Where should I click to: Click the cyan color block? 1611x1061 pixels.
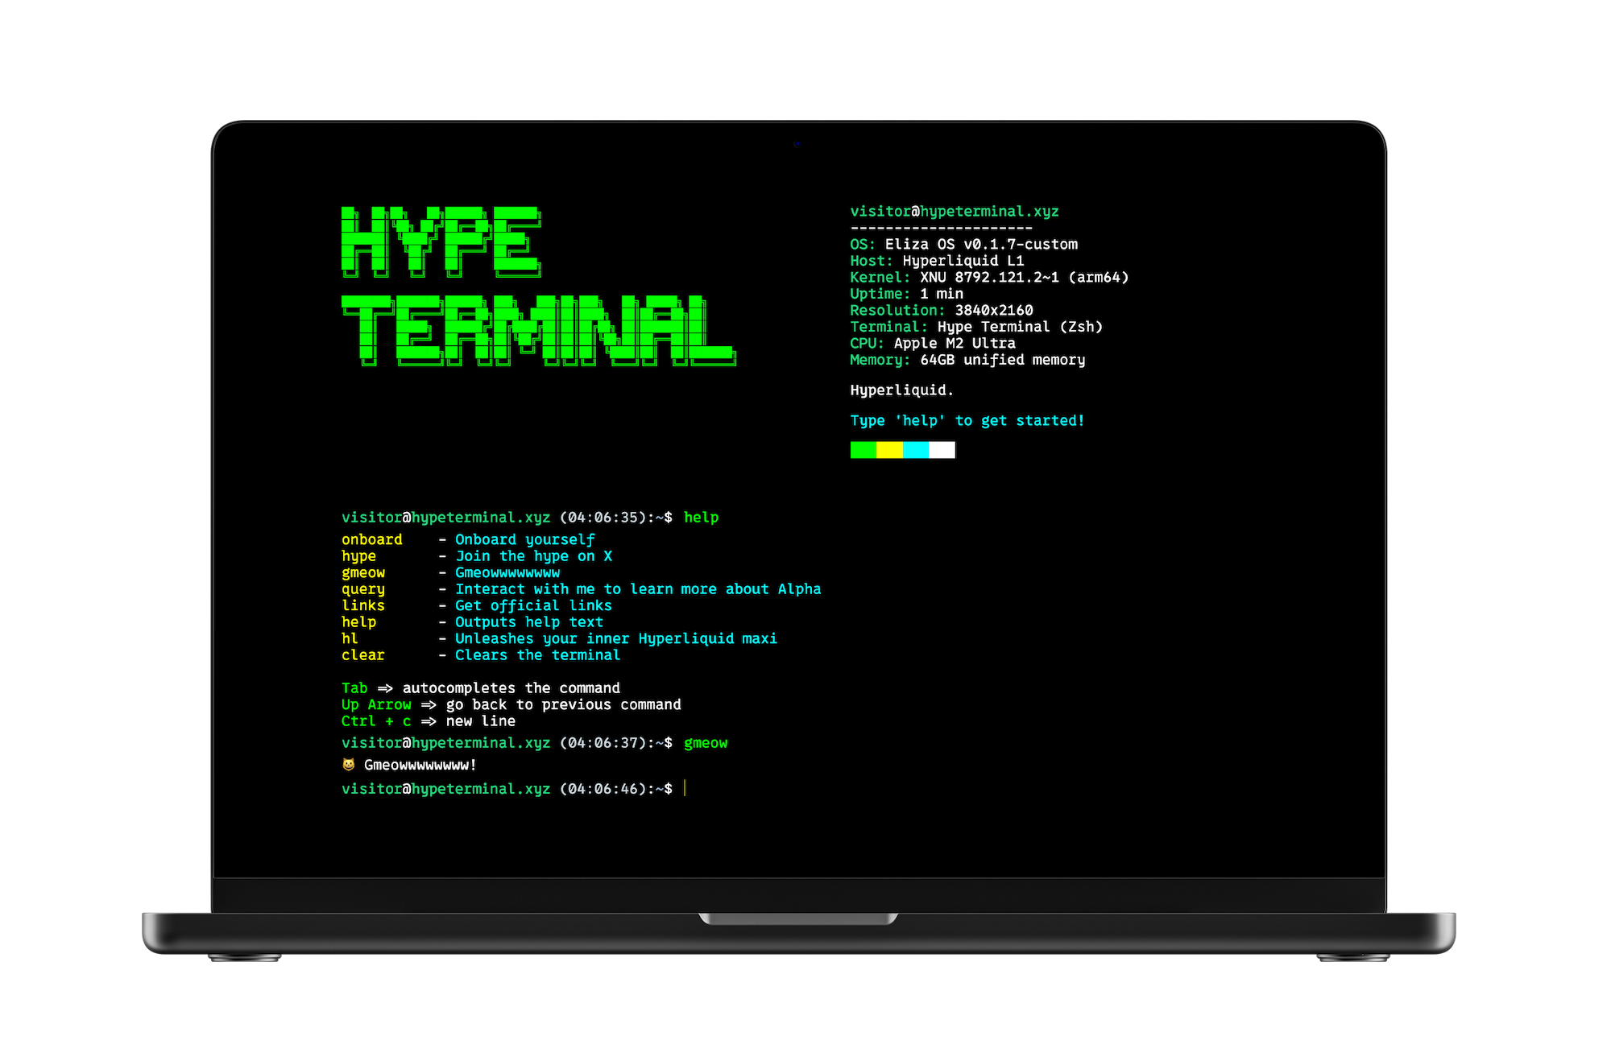click(916, 450)
